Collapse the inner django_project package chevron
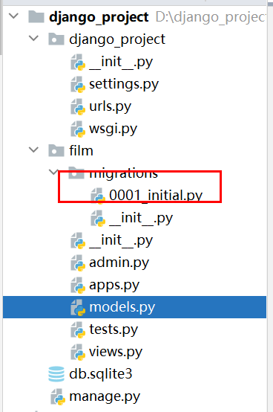 coord(34,39)
